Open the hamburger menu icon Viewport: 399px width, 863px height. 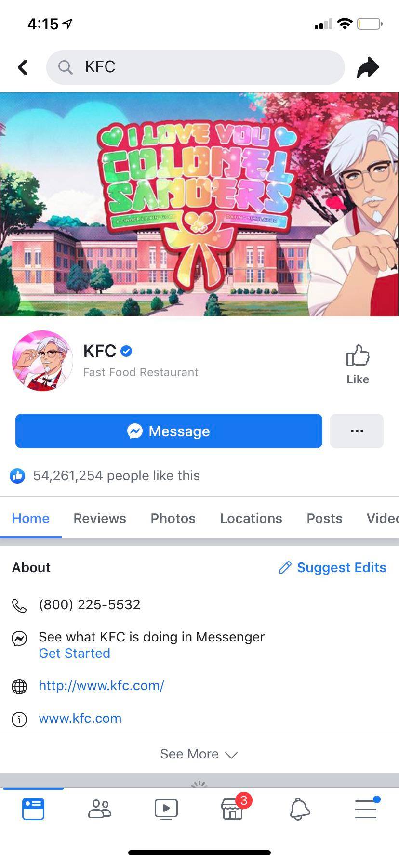click(366, 809)
